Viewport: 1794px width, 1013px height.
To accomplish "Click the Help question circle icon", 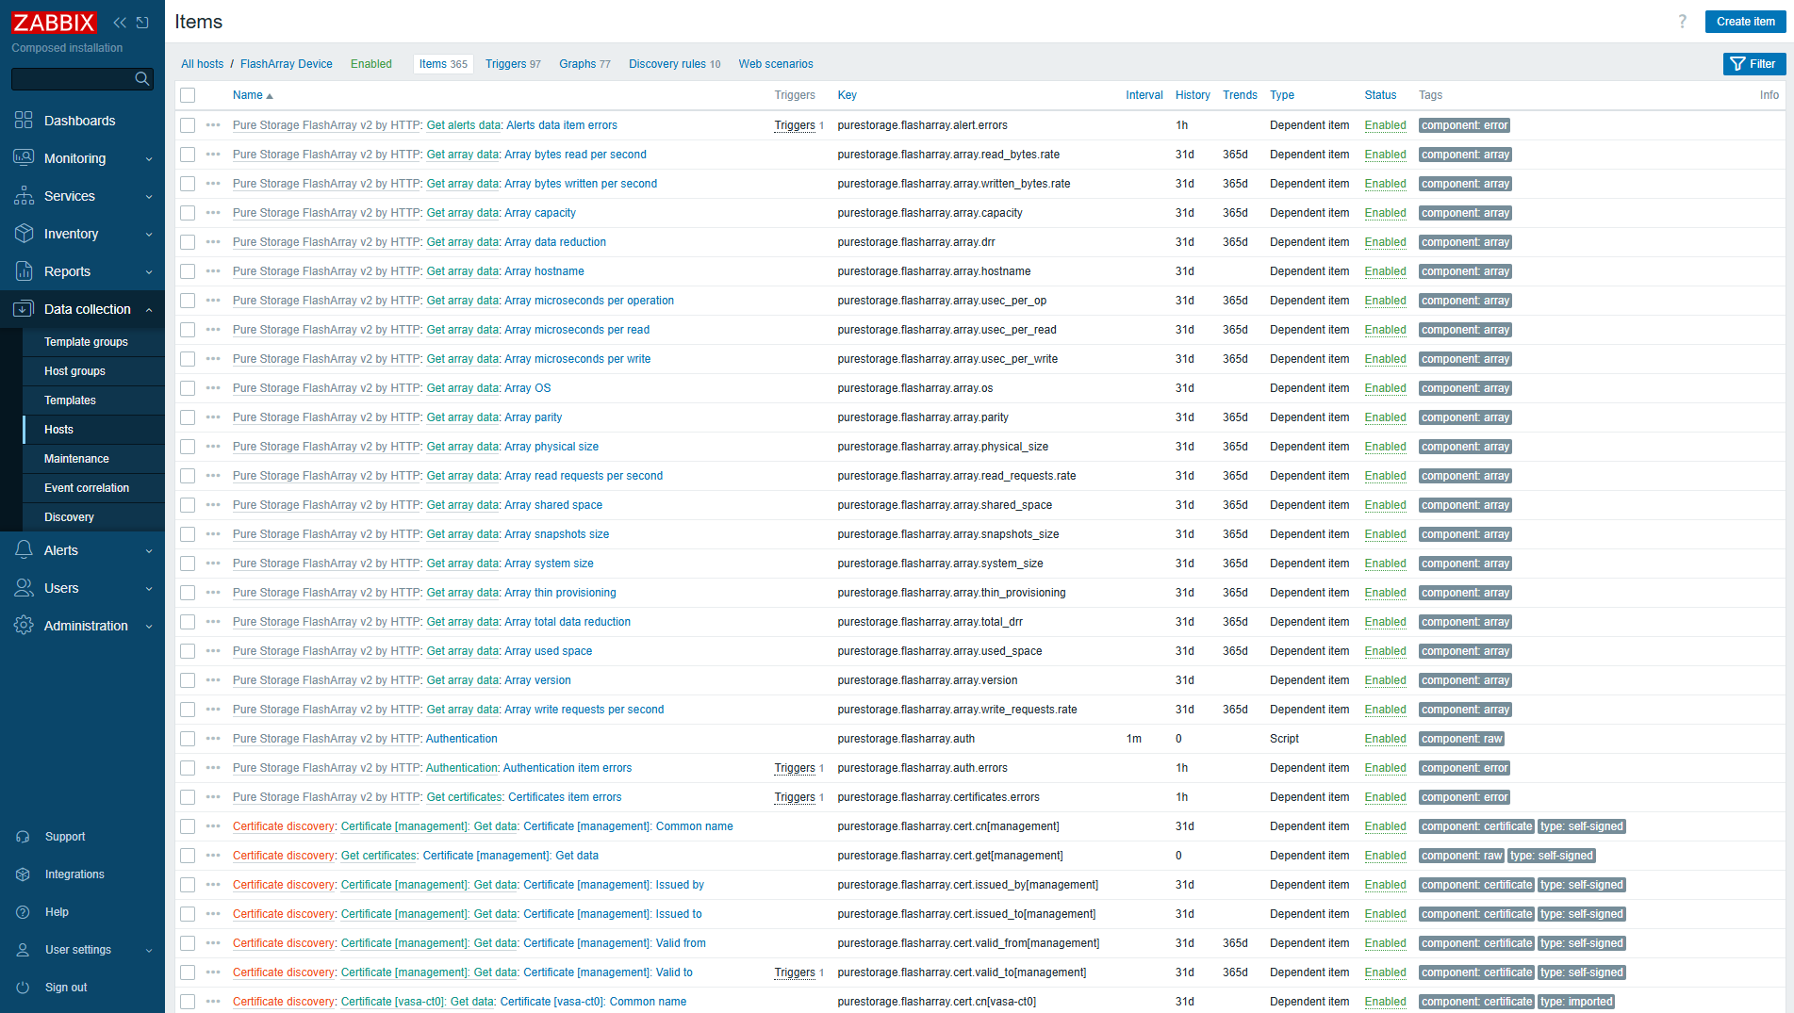I will (23, 912).
